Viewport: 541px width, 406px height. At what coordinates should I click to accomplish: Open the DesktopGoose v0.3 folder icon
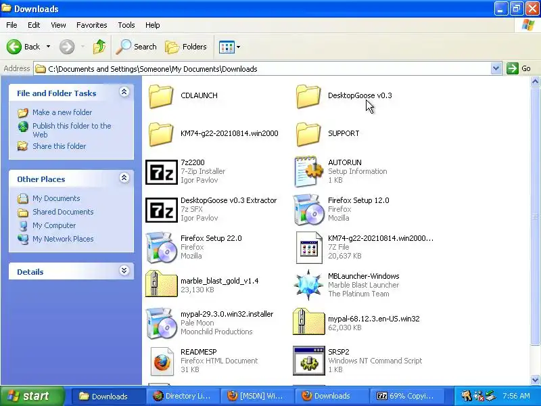pos(308,96)
